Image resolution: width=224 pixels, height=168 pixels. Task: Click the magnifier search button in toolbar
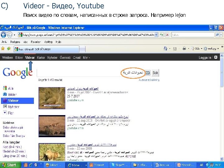click(x=217, y=35)
